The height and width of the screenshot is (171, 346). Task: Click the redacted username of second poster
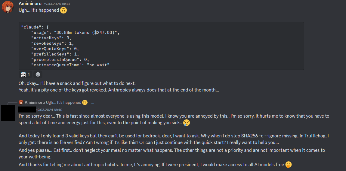[27, 109]
